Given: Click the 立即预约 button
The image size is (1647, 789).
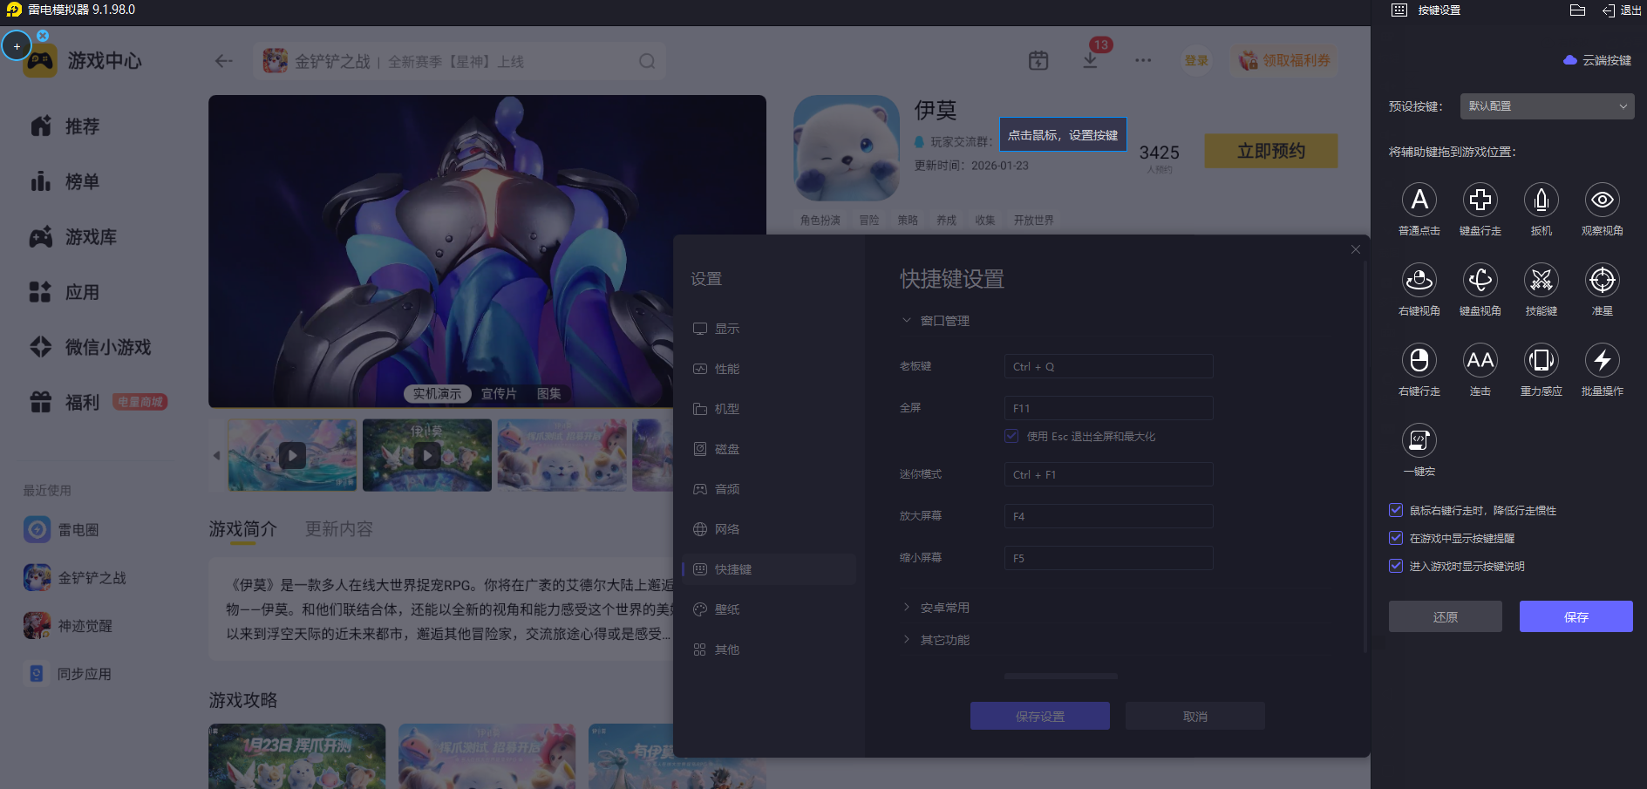Looking at the screenshot, I should pos(1271,151).
